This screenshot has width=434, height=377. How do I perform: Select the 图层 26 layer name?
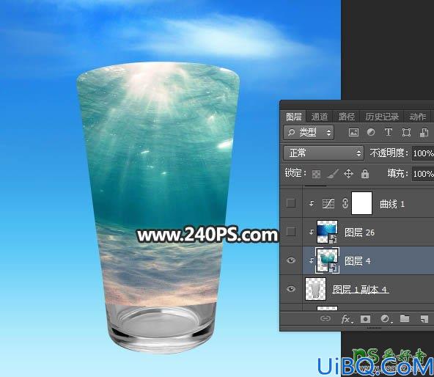pos(359,233)
